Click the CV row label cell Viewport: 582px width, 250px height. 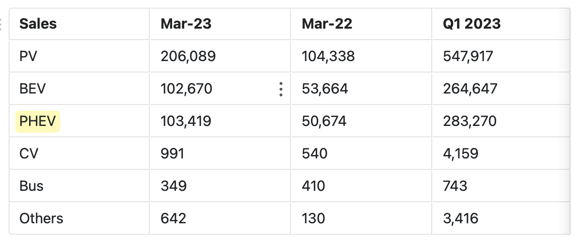(x=79, y=154)
